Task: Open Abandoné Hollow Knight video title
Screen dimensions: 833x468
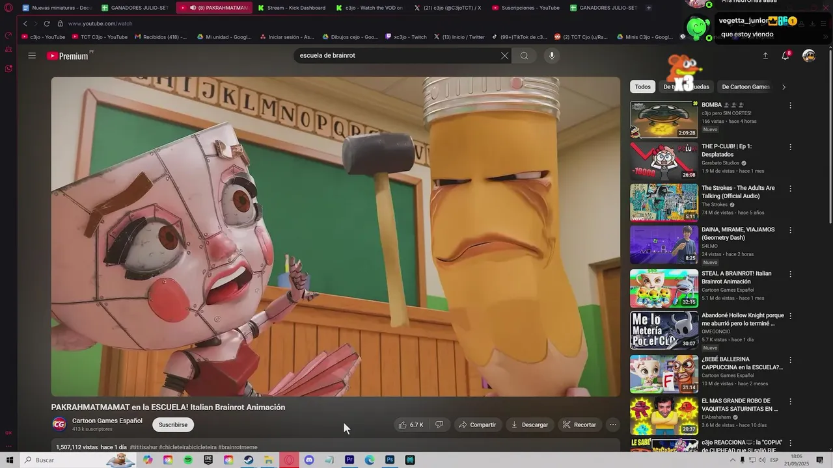Action: [743, 319]
